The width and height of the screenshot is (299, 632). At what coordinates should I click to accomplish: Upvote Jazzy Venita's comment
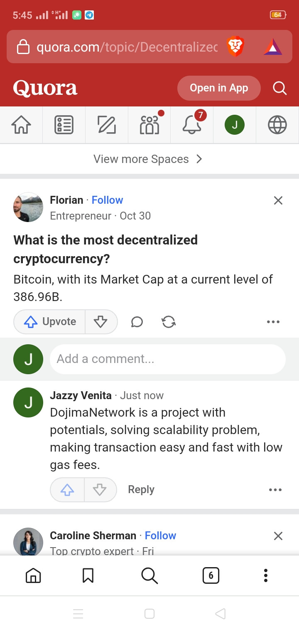click(x=67, y=490)
